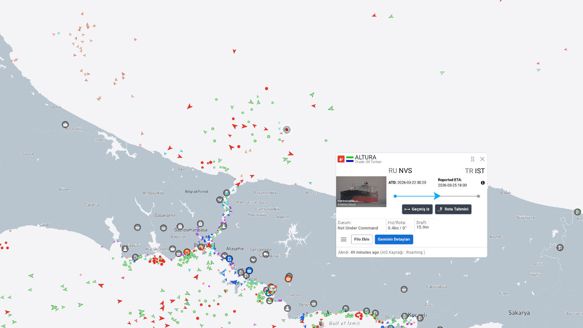
Task: Click the voyage progress arrow on route line
Action: [437, 196]
